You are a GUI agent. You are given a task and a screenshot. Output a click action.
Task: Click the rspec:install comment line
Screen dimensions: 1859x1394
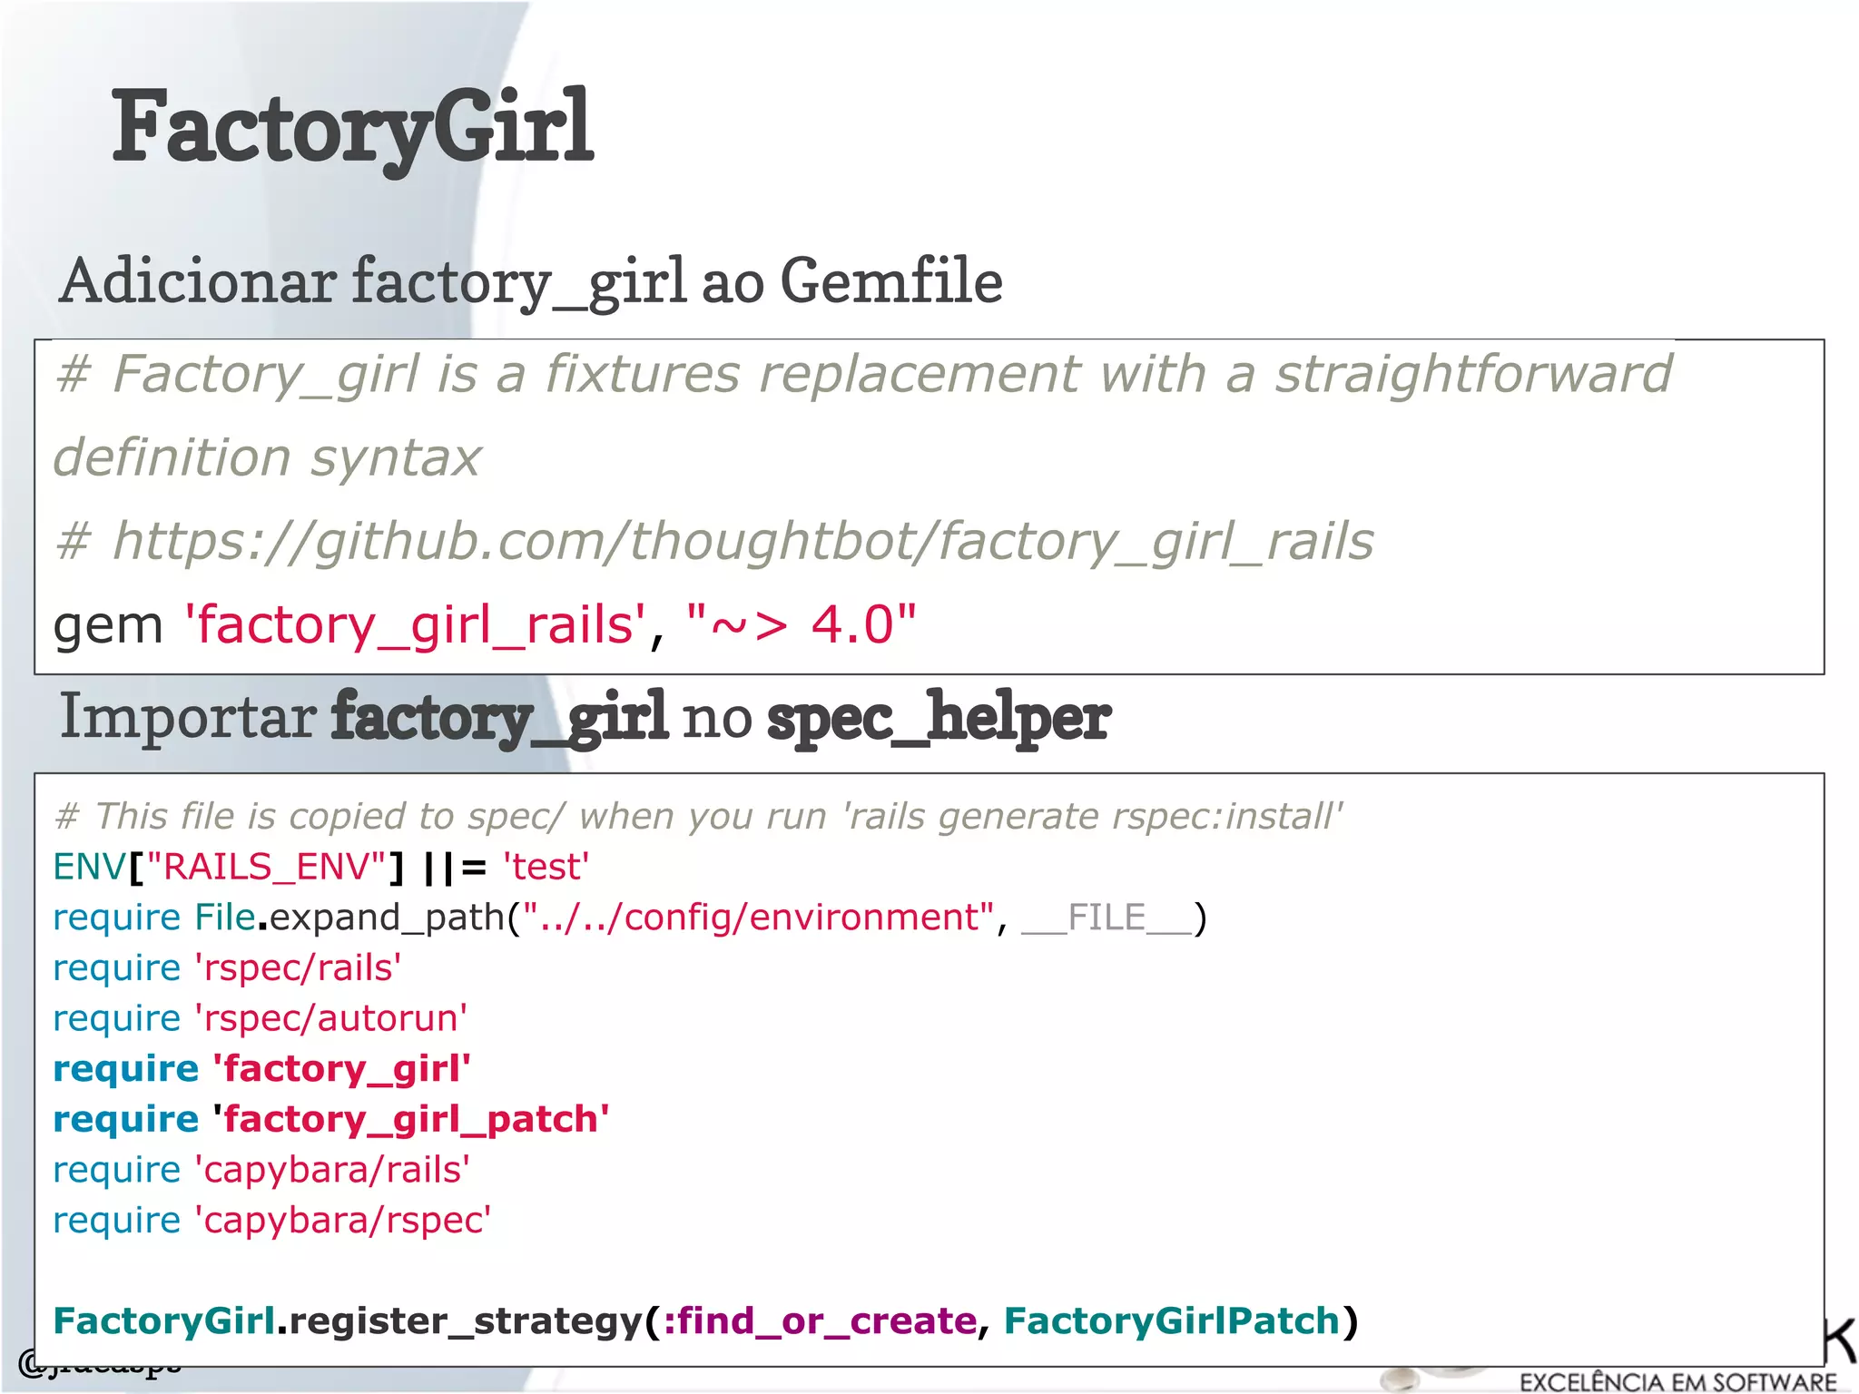click(697, 817)
